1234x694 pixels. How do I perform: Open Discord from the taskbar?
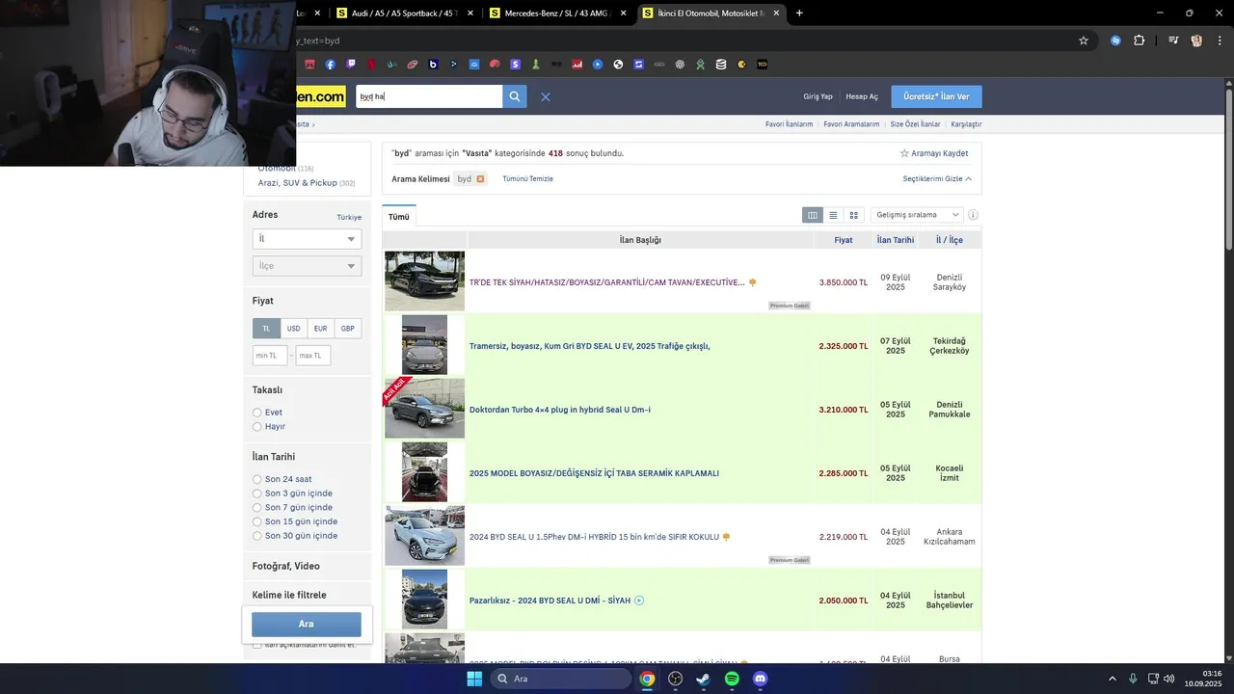(x=760, y=679)
